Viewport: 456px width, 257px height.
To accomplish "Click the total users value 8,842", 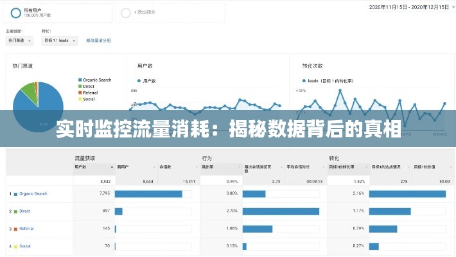I will click(x=105, y=181).
